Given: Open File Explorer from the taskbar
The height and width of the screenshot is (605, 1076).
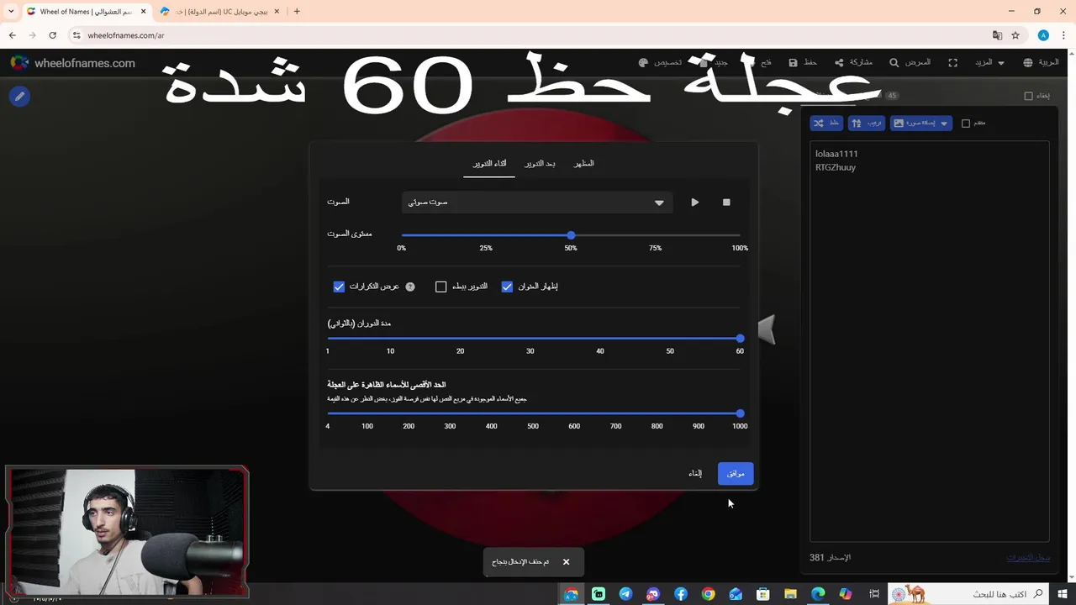Looking at the screenshot, I should pos(790,594).
